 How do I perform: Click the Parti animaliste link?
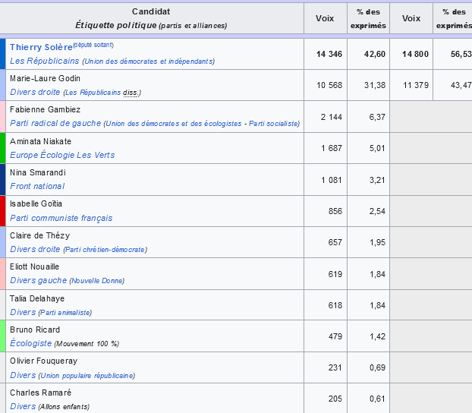pos(65,313)
